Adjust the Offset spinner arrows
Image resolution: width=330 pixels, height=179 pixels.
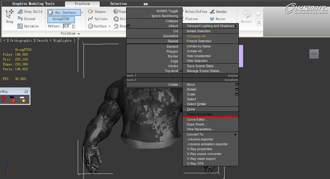click(73, 26)
